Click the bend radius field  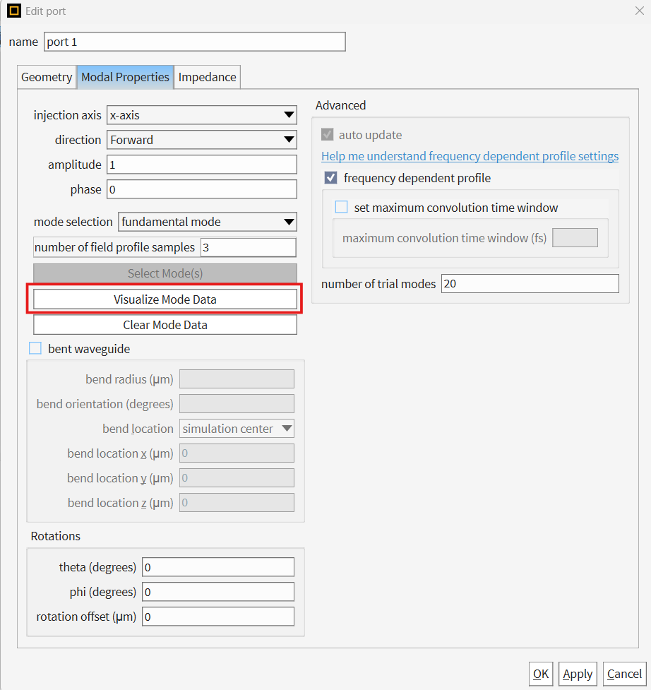tap(237, 379)
